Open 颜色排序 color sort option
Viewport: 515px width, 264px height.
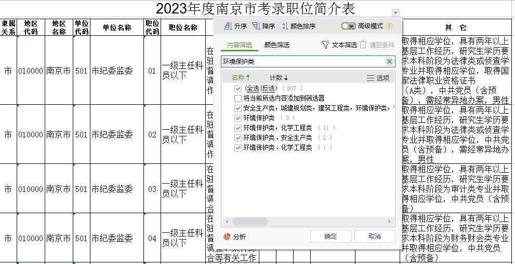coord(284,26)
